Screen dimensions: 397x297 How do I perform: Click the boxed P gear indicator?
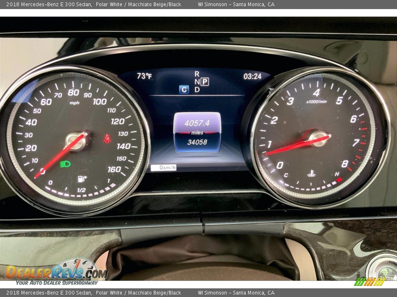(x=205, y=82)
